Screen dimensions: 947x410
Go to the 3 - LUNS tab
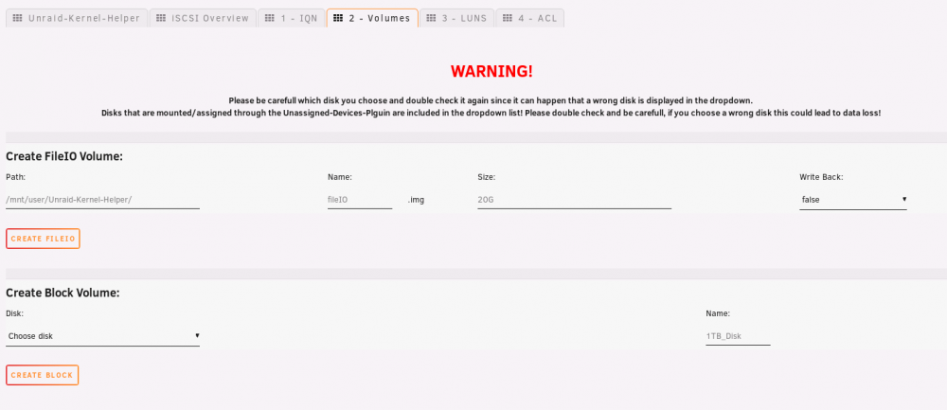(x=456, y=18)
